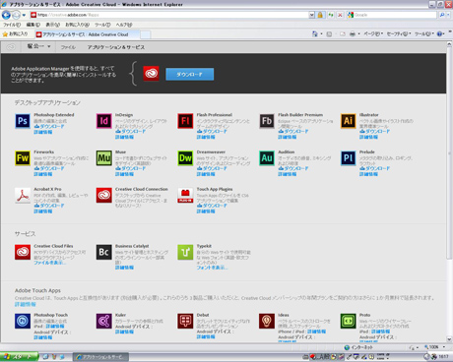The width and height of the screenshot is (453, 362).
Task: Open the address bar history dropdown
Action: pyautogui.click(x=311, y=15)
